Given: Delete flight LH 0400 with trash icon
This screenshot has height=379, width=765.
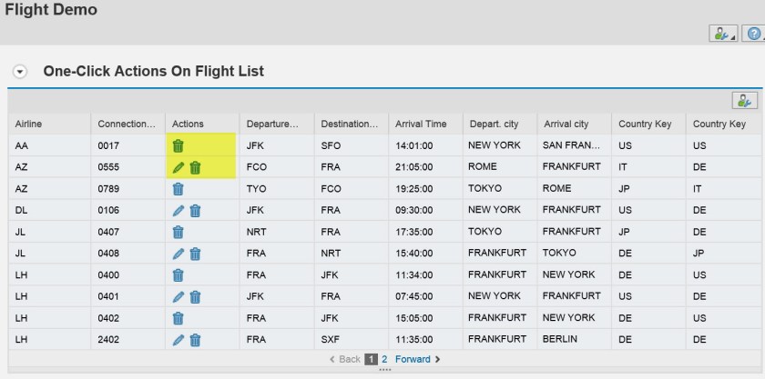Looking at the screenshot, I should click(178, 275).
